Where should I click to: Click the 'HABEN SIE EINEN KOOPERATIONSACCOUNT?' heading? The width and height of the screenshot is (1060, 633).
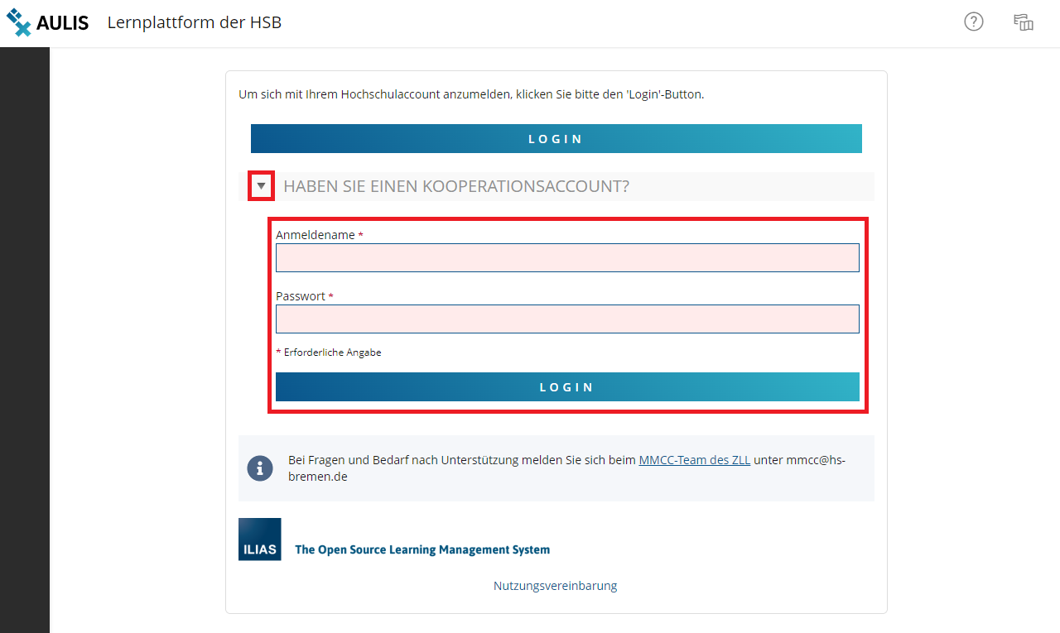click(x=456, y=186)
